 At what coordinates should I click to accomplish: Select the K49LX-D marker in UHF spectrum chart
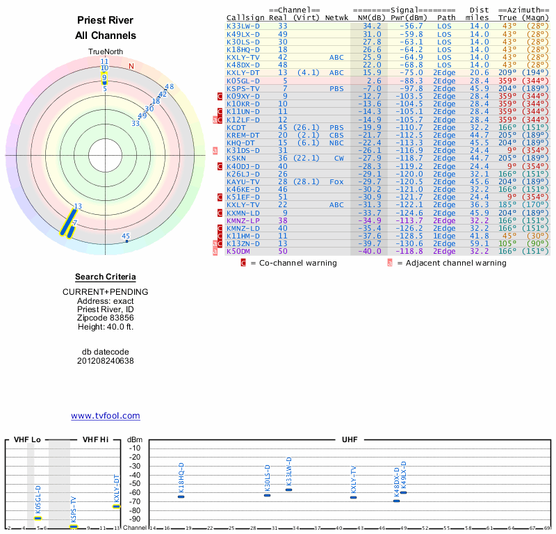click(x=403, y=492)
